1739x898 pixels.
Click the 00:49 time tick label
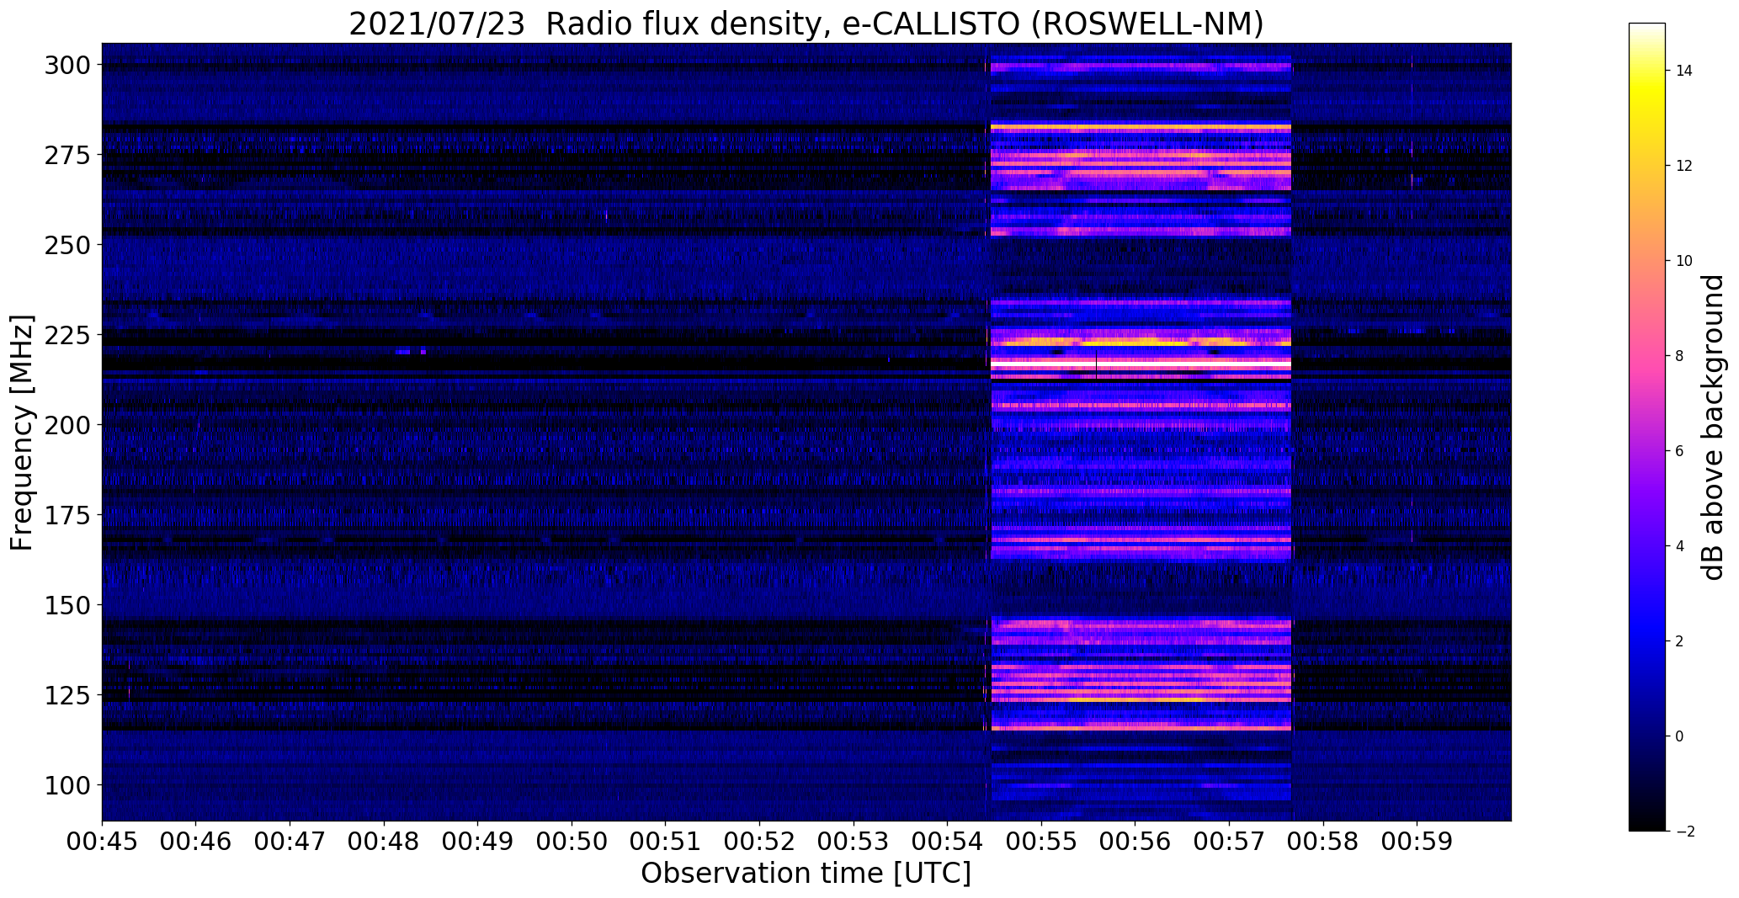coord(478,841)
